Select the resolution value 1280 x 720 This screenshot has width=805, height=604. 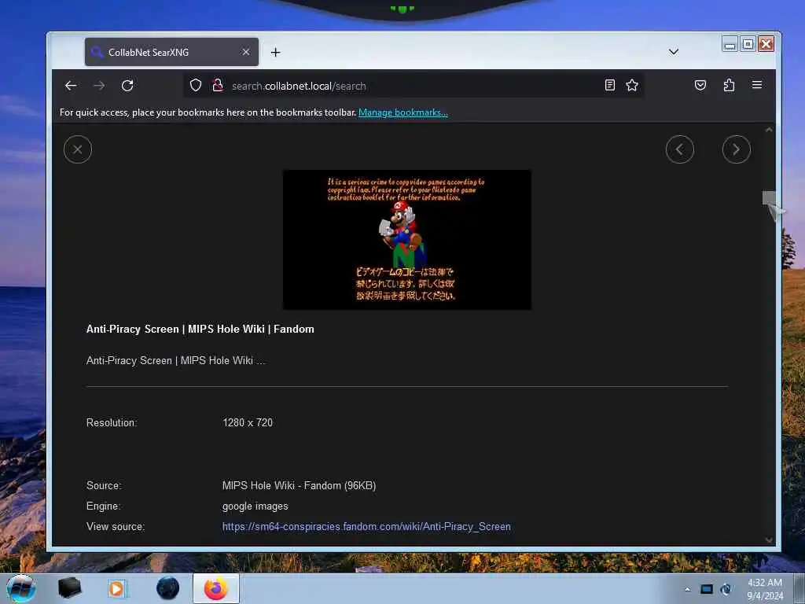click(248, 422)
